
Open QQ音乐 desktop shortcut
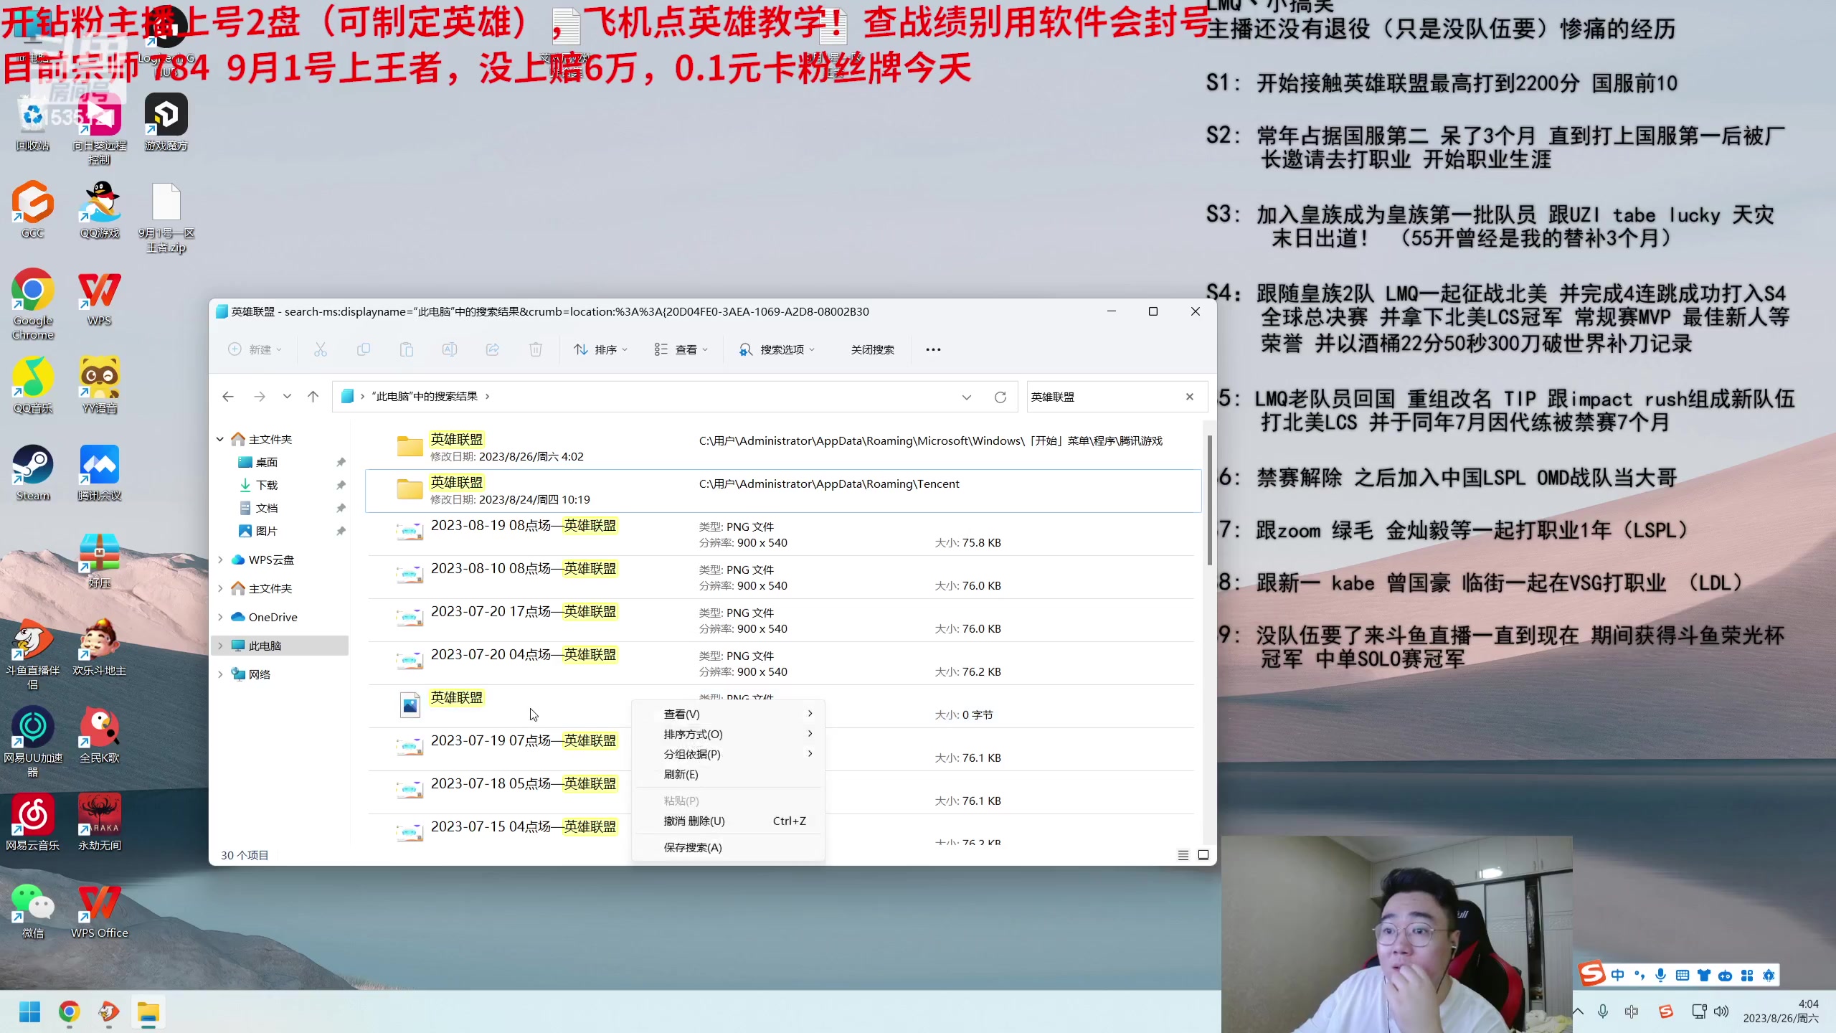point(33,385)
